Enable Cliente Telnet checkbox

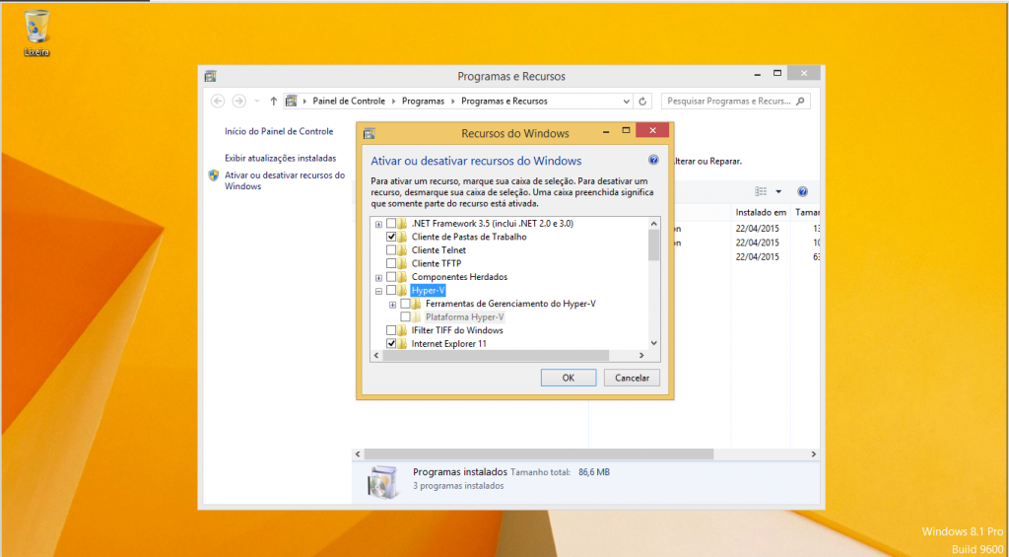(391, 249)
